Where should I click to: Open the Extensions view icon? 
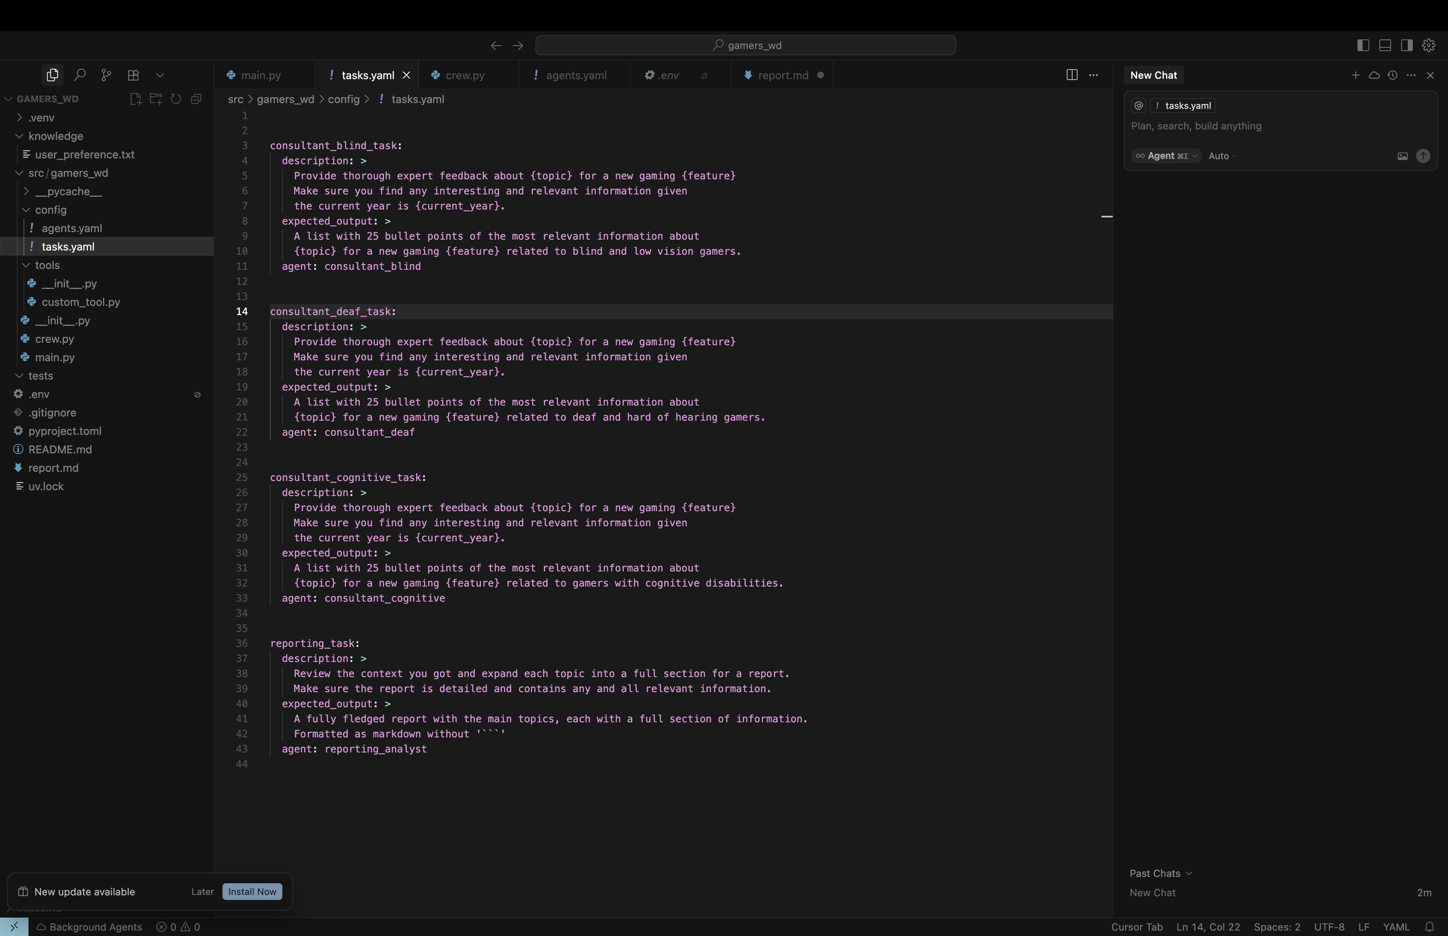(133, 75)
